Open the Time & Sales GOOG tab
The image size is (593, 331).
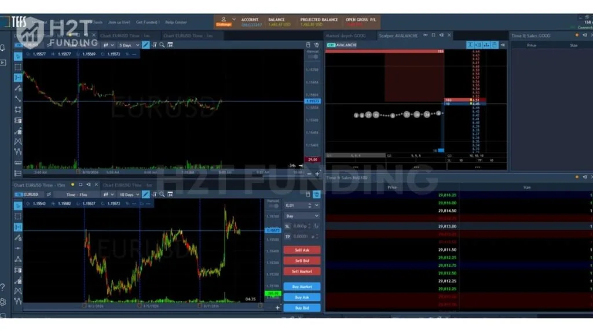click(x=530, y=35)
